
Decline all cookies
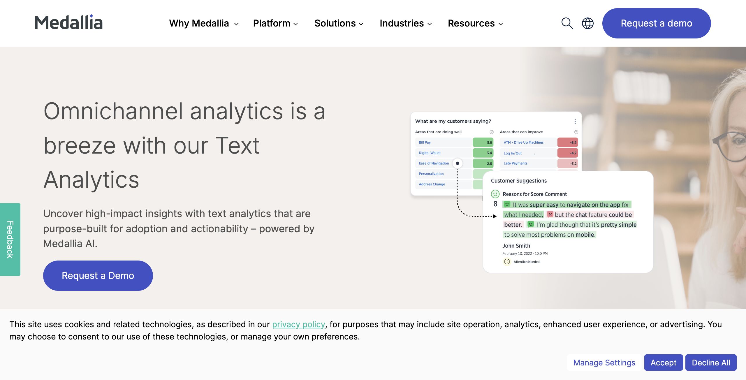(711, 363)
